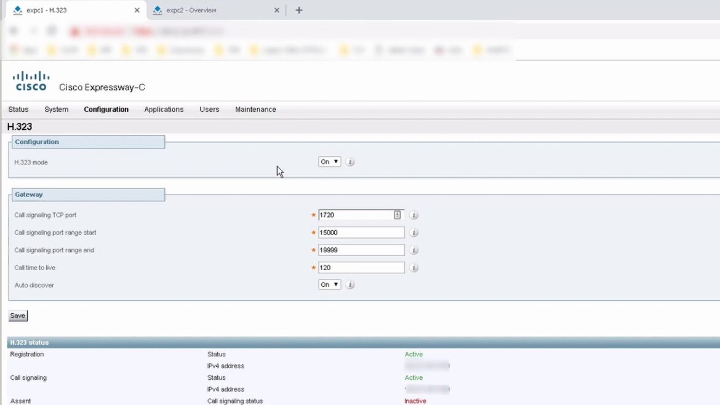Screen dimensions: 720x405
Task: Click info icon for Call signaling TCP port
Action: (414, 215)
